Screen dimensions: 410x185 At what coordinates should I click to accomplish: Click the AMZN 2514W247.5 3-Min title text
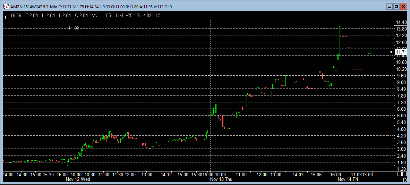point(33,7)
